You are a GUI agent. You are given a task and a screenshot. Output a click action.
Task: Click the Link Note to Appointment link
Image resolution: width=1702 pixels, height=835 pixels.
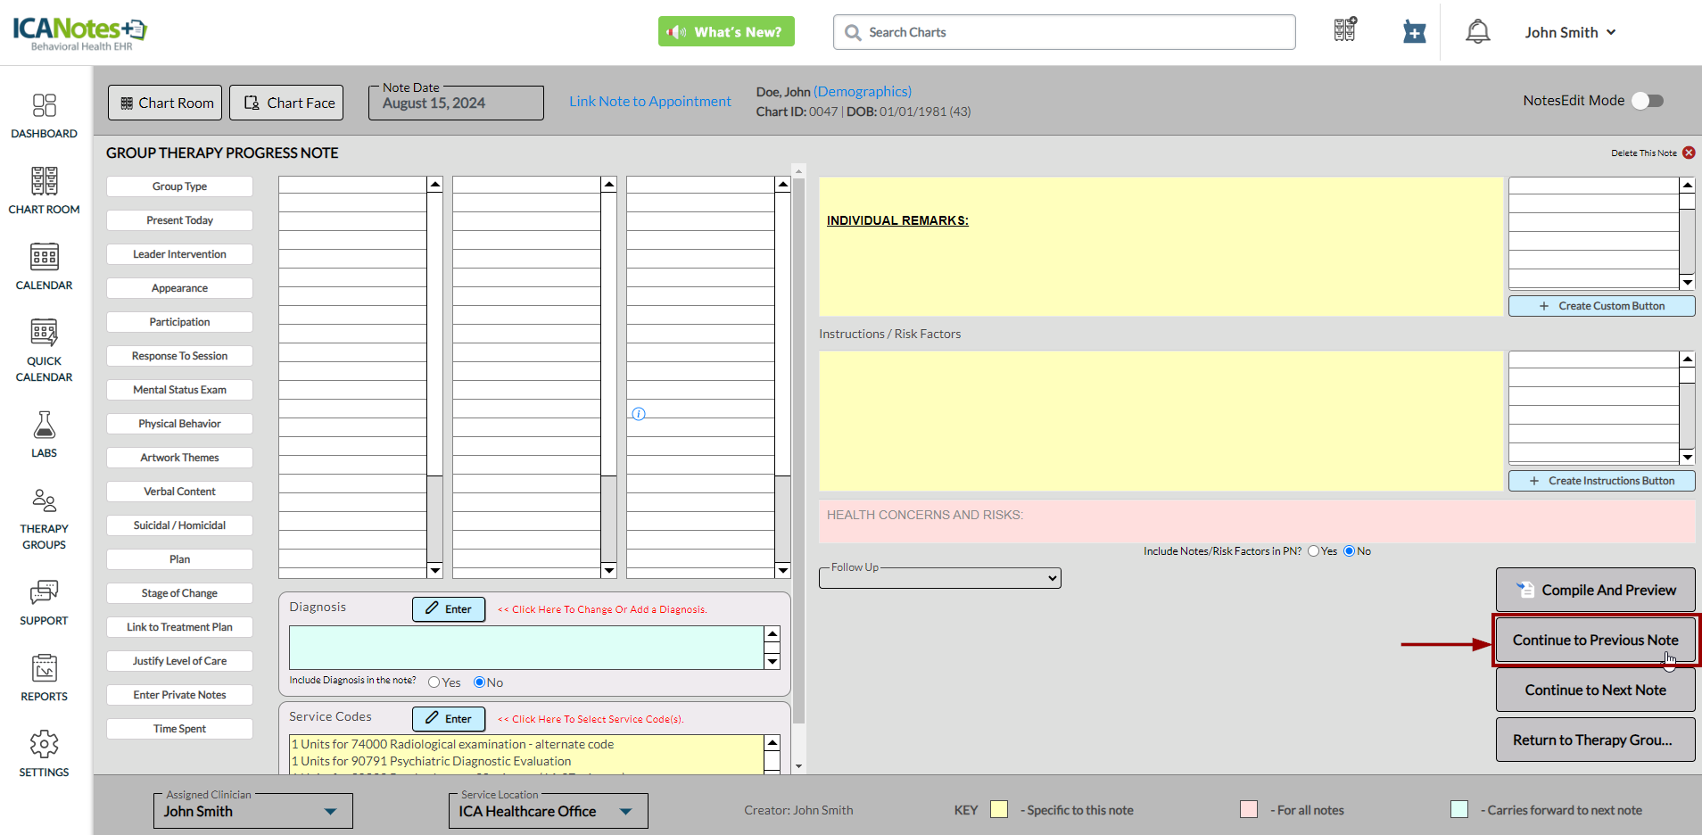[649, 102]
